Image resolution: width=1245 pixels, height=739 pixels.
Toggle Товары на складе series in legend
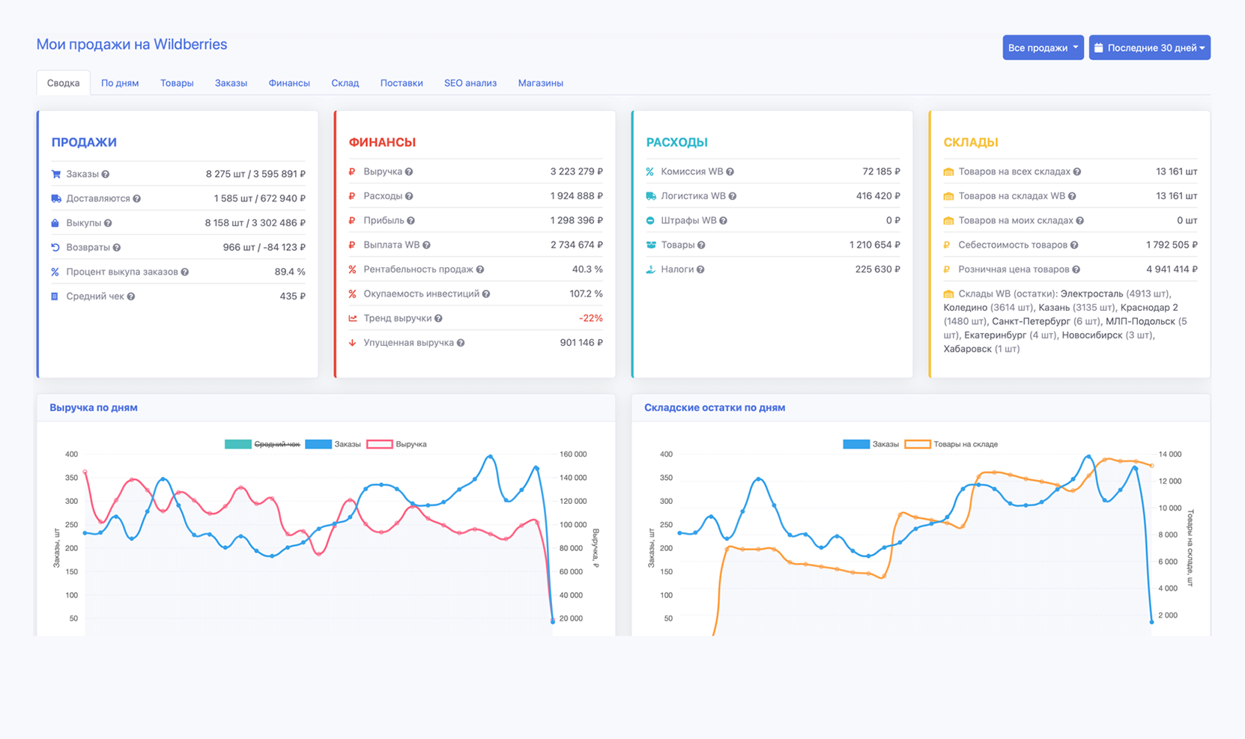(x=951, y=444)
